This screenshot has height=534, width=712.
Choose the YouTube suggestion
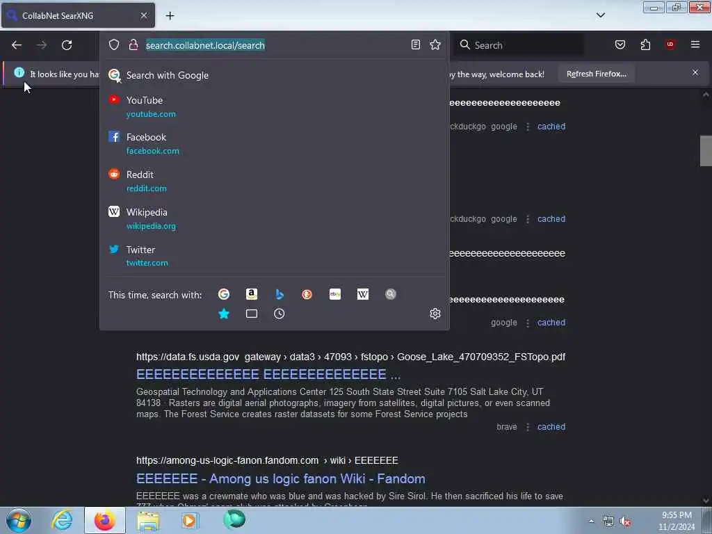click(x=274, y=106)
